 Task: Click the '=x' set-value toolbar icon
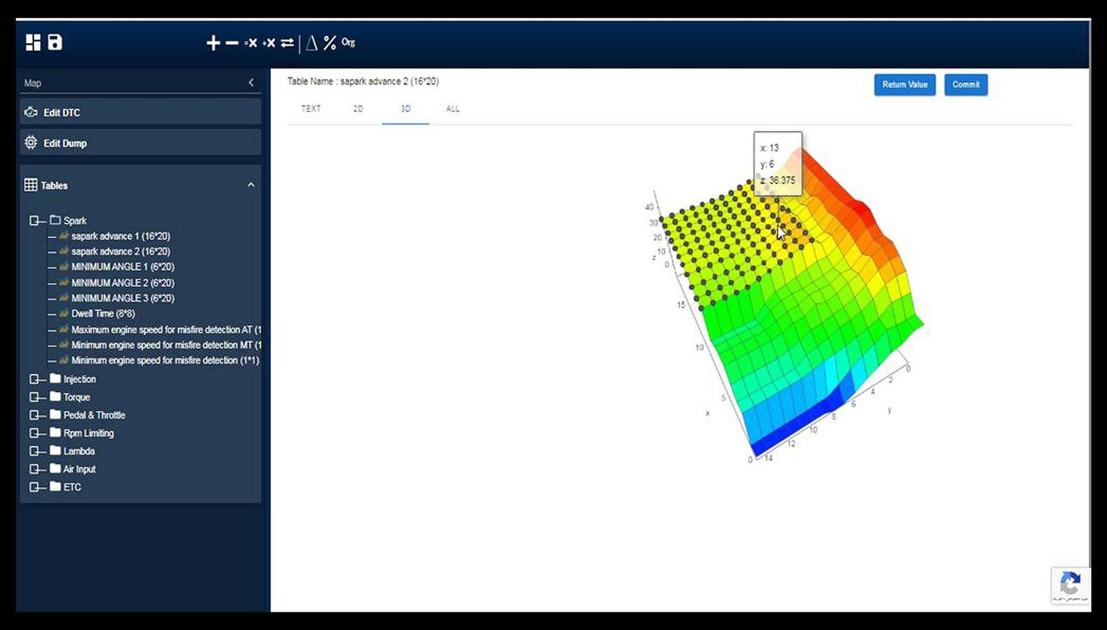point(251,43)
